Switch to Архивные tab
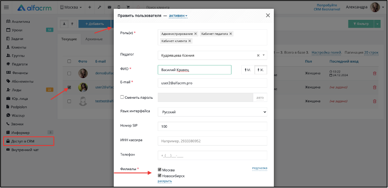This screenshot has width=388, height=188. point(94,39)
